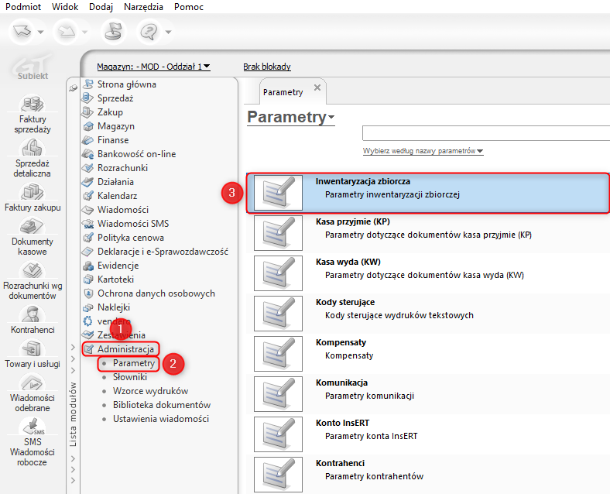
Task: Select Ustawienia wiadomości under Administracja
Action: pyautogui.click(x=161, y=419)
